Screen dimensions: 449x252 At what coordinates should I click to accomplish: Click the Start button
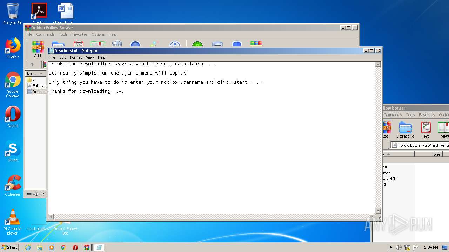click(x=10, y=247)
